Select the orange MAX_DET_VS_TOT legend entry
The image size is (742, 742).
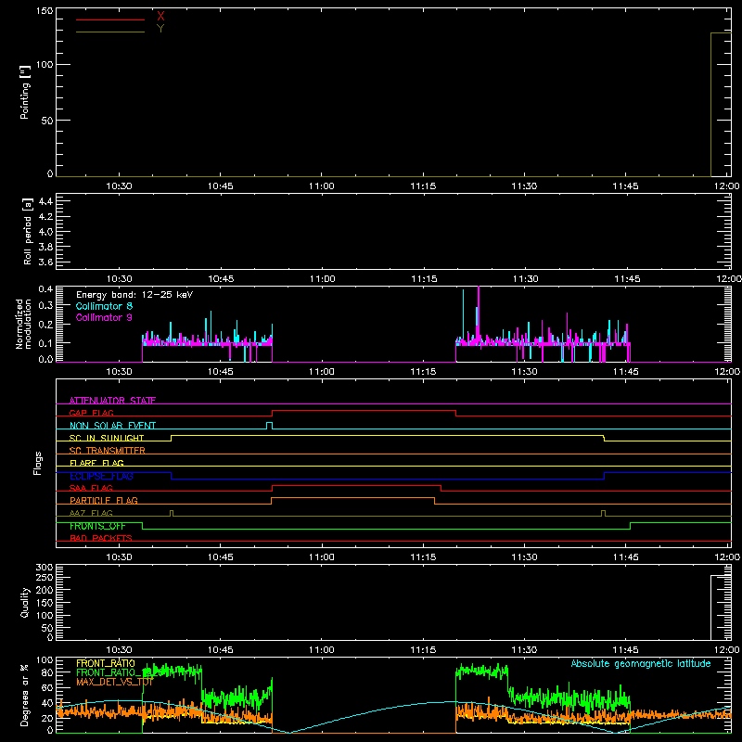[114, 682]
